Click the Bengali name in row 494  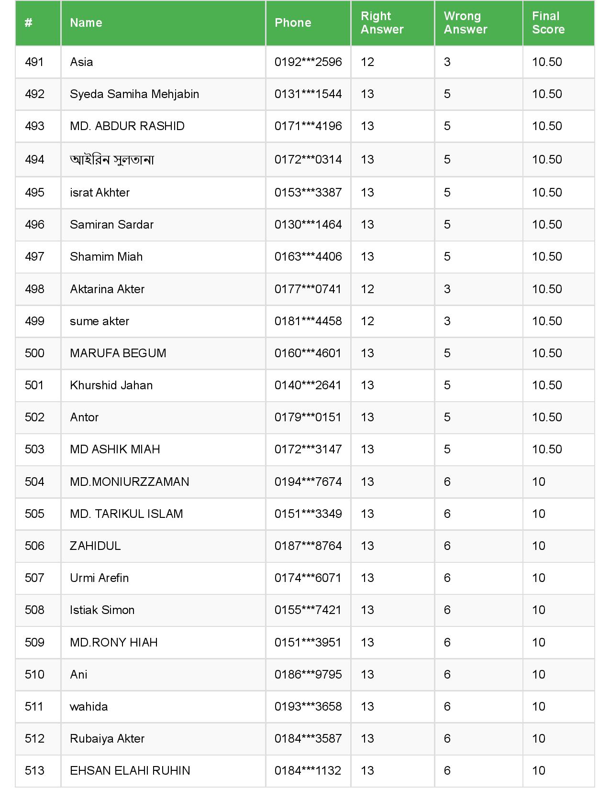coord(112,160)
